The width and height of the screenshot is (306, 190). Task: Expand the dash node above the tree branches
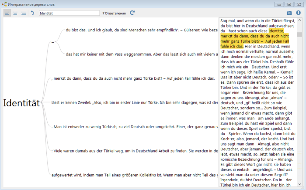[x=53, y=42]
